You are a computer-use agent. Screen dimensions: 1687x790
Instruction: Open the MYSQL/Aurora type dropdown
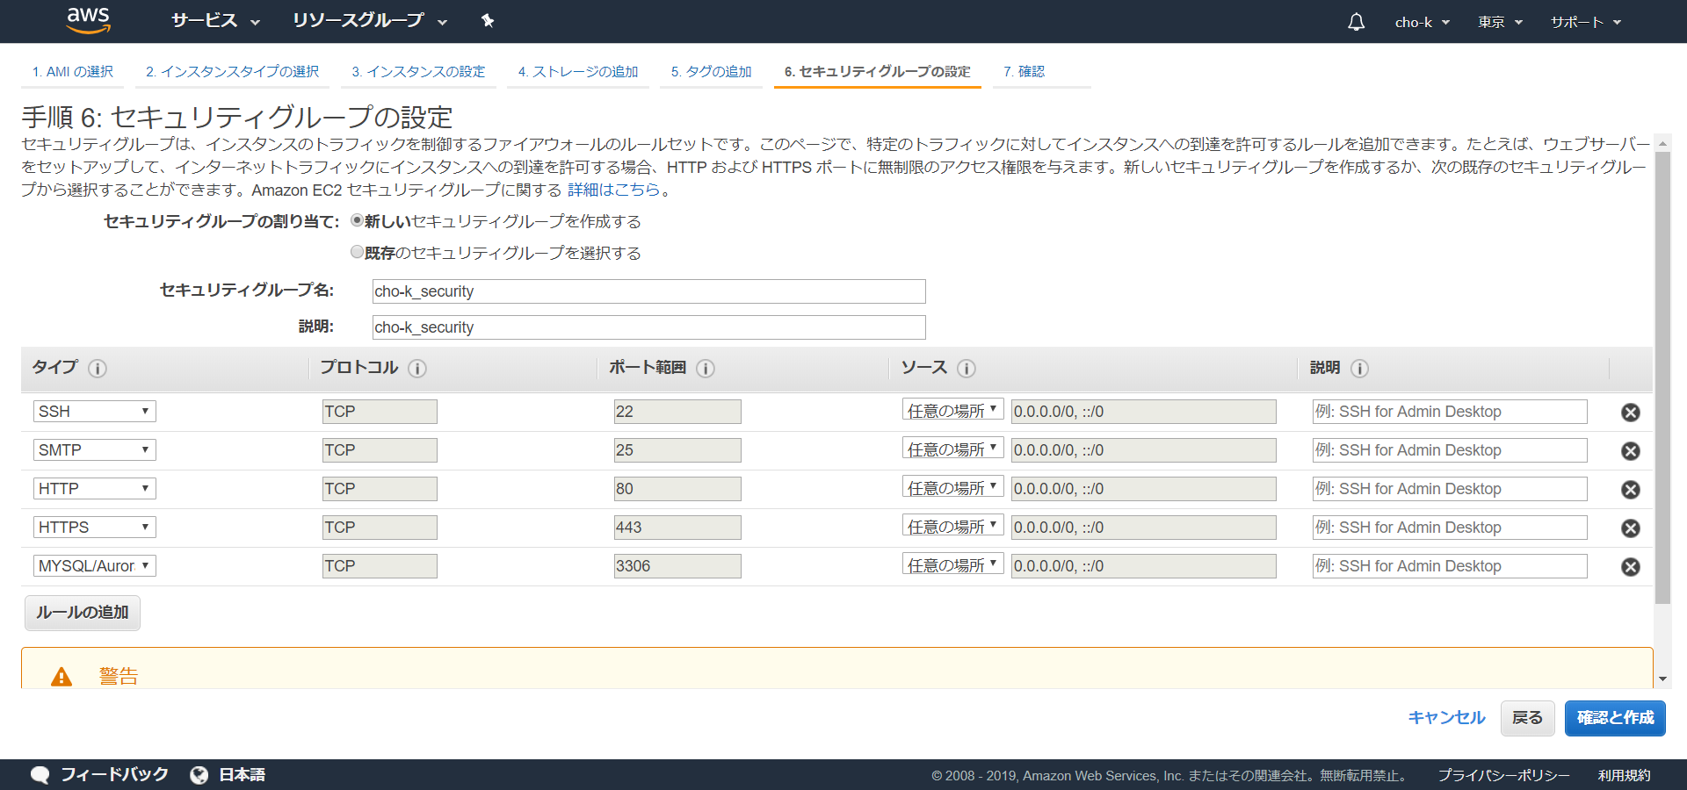coord(95,566)
